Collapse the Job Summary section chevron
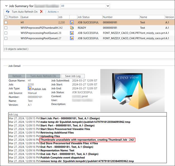The height and width of the screenshot is (166, 175). tap(6, 6)
